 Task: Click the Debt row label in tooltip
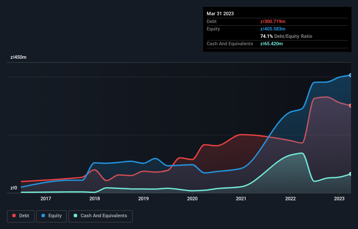211,21
